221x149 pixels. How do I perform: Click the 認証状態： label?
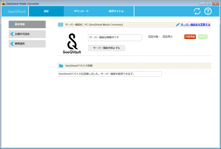[154, 37]
